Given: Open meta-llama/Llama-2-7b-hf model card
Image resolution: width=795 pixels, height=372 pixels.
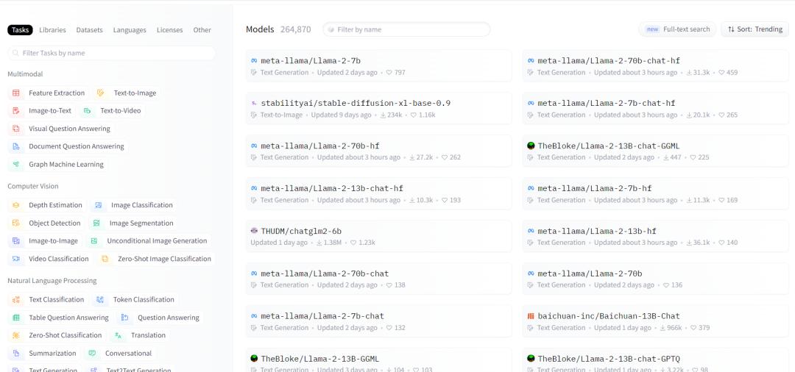Looking at the screenshot, I should tap(656, 193).
